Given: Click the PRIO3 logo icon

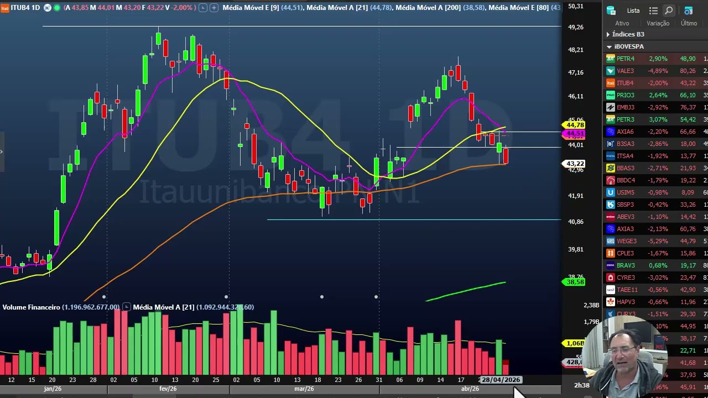Looking at the screenshot, I should [x=611, y=95].
